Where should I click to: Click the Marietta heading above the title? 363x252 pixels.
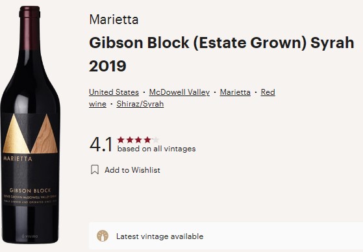pos(114,19)
